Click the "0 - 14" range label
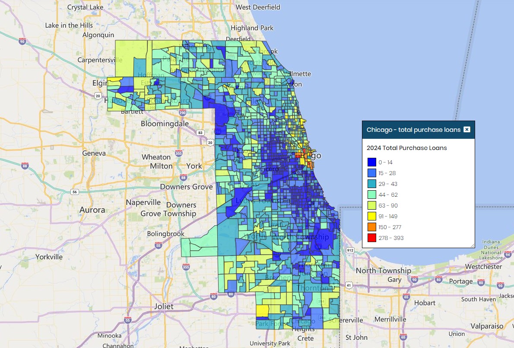Image resolution: width=514 pixels, height=348 pixels. (385, 162)
